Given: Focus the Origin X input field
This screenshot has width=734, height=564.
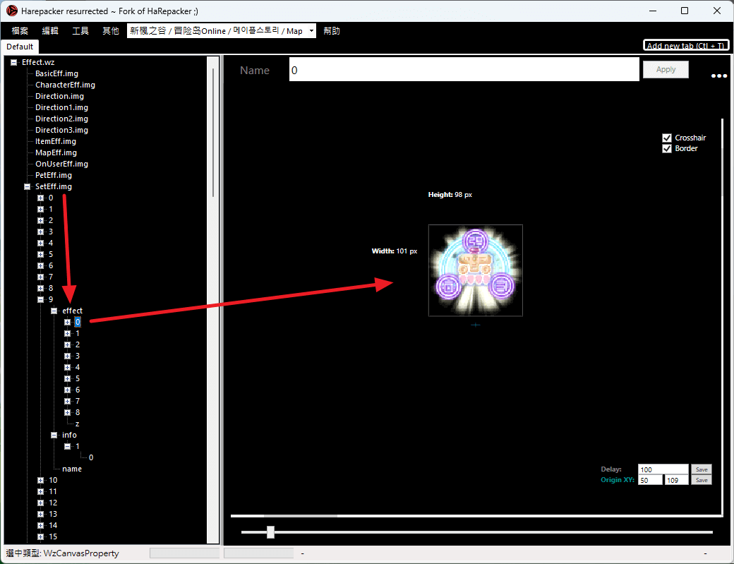Looking at the screenshot, I should coord(650,480).
